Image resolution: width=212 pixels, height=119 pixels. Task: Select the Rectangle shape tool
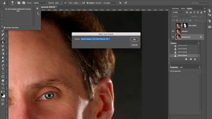point(3,76)
